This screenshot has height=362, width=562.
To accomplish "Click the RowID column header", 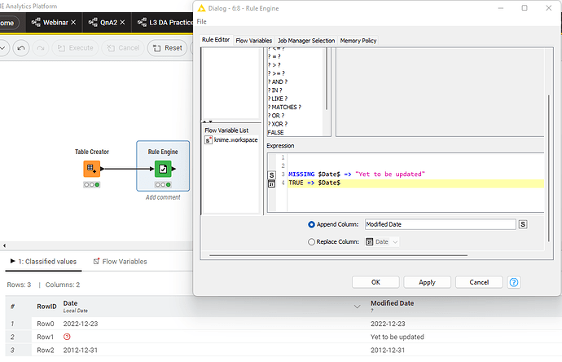I will click(46, 307).
